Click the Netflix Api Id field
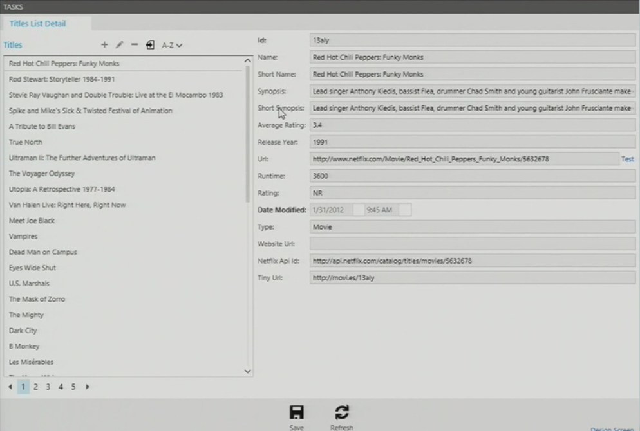The height and width of the screenshot is (431, 640). [472, 261]
